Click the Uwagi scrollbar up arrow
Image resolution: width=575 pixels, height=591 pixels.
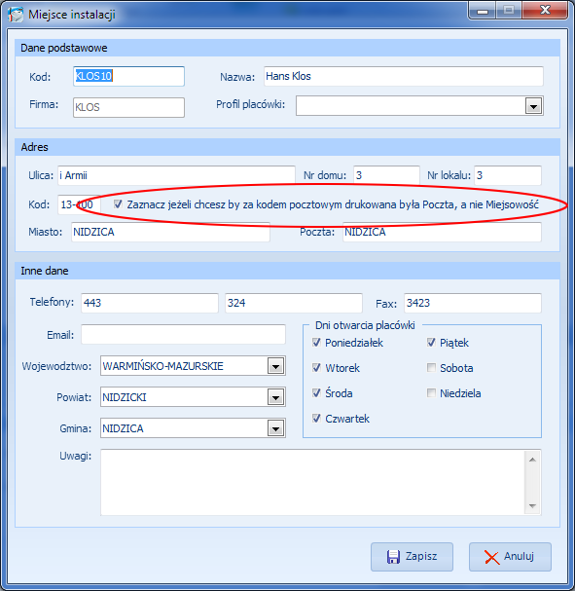pos(532,460)
